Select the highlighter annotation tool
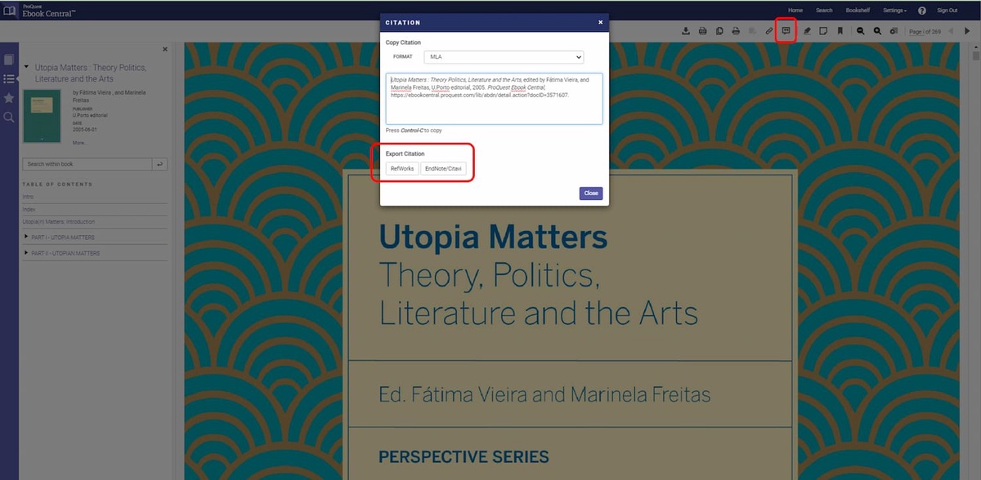 tap(807, 30)
